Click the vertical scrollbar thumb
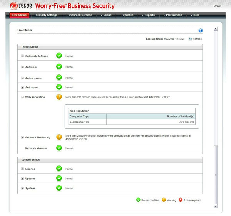Image resolution: width=231 pixels, height=216 pixels. coord(216,175)
